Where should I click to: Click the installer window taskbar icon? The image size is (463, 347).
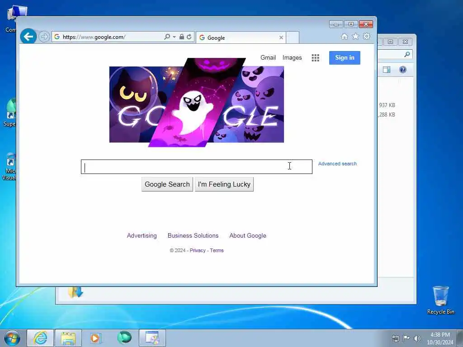click(x=152, y=338)
